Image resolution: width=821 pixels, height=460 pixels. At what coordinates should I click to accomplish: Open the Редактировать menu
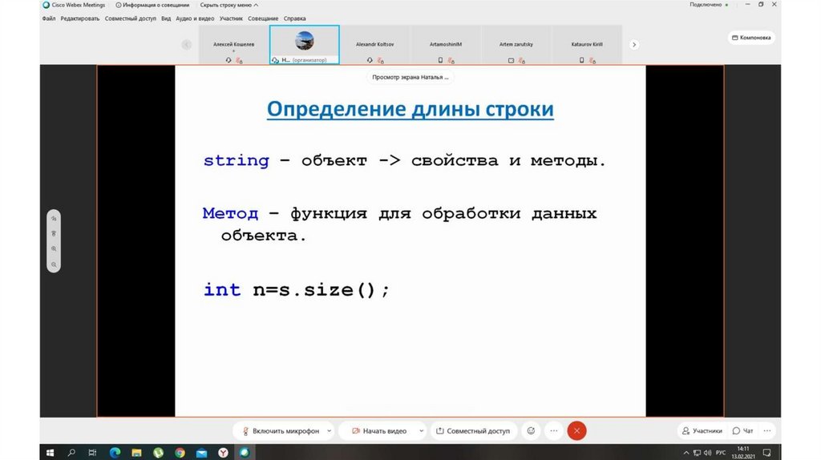click(80, 18)
